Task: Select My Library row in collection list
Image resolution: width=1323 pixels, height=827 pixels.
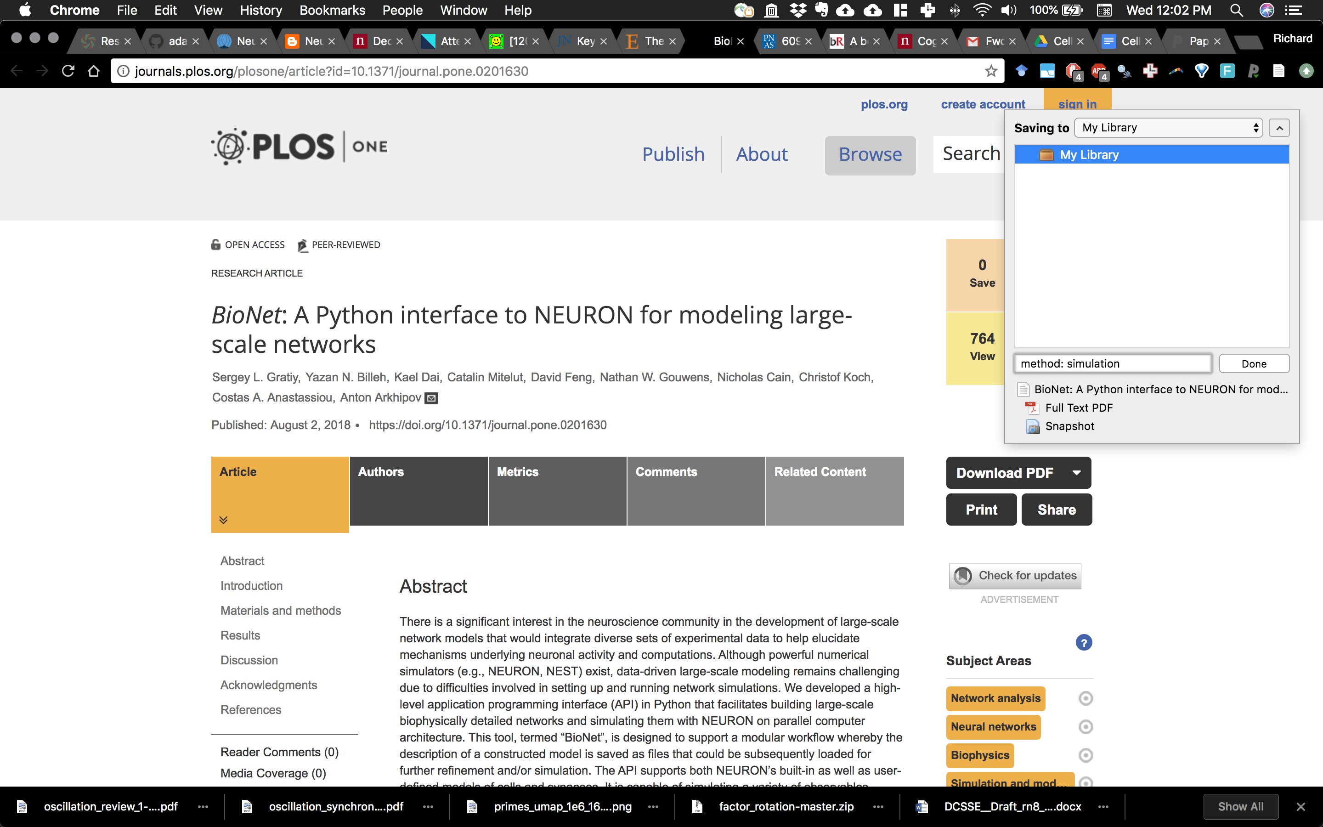Action: pyautogui.click(x=1151, y=155)
